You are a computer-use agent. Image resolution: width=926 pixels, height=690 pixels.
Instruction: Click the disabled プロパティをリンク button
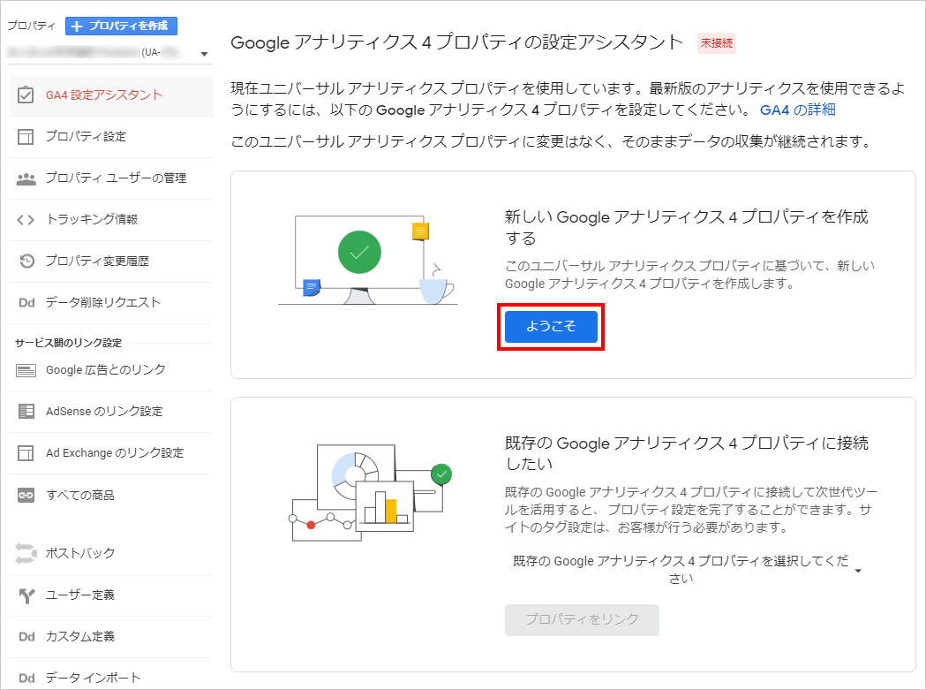pyautogui.click(x=582, y=619)
